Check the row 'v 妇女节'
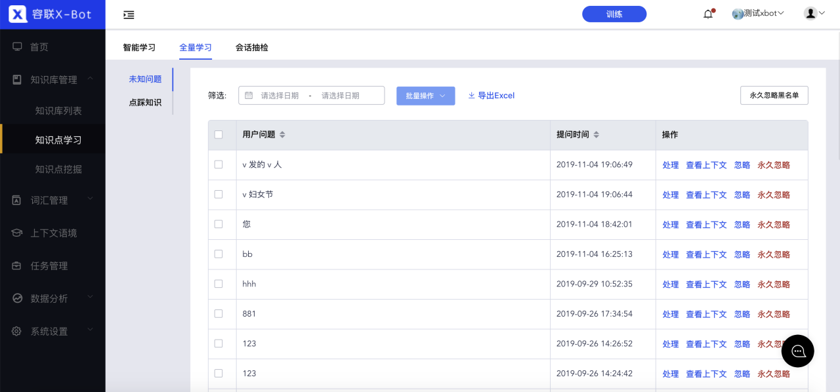The image size is (840, 392). pos(219,194)
